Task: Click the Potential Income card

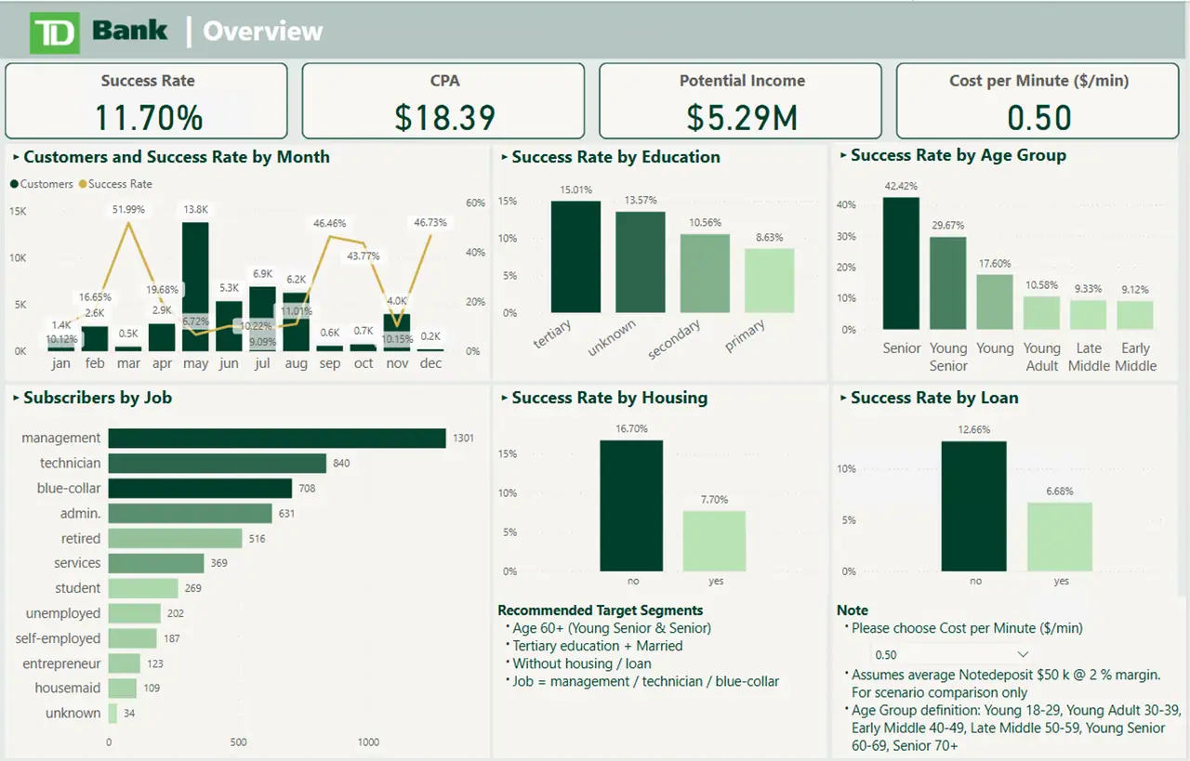Action: point(741,100)
